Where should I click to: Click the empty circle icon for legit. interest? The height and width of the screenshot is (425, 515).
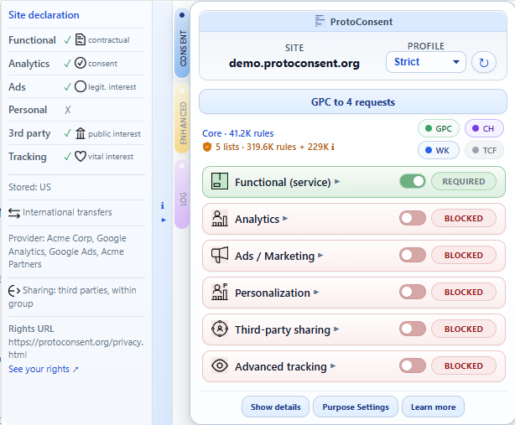click(81, 86)
